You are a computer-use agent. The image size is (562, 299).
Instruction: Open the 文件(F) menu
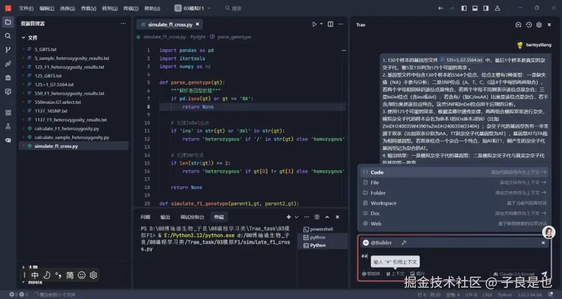pyautogui.click(x=26, y=8)
